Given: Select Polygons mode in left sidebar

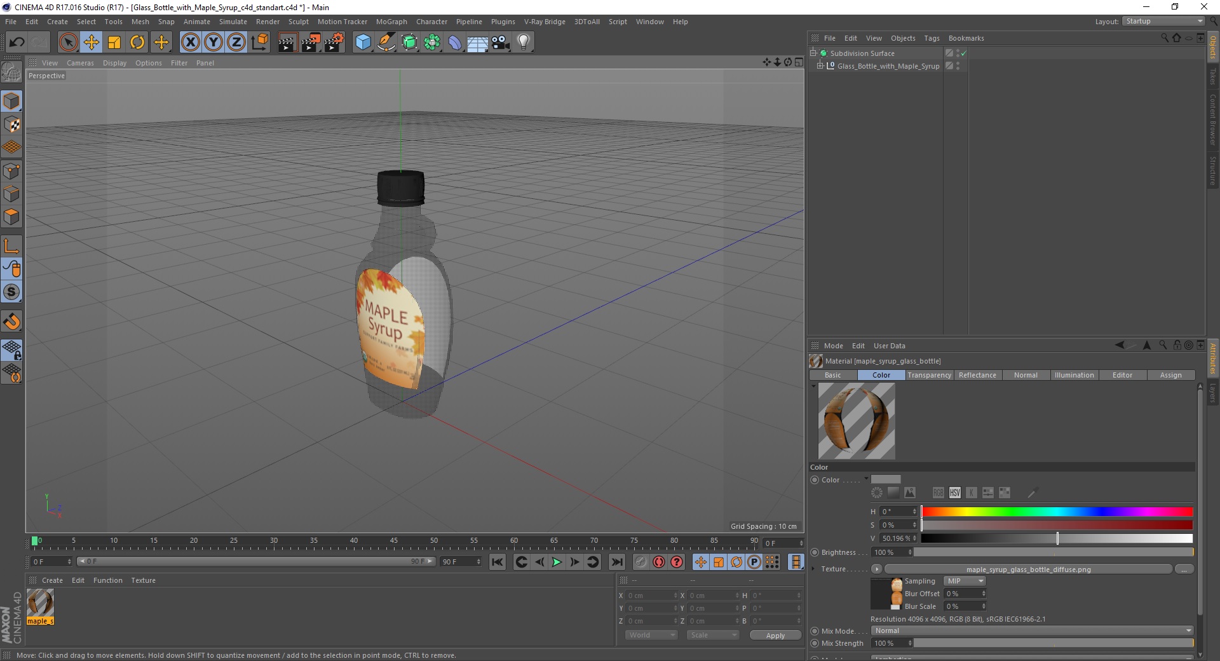Looking at the screenshot, I should tap(11, 217).
